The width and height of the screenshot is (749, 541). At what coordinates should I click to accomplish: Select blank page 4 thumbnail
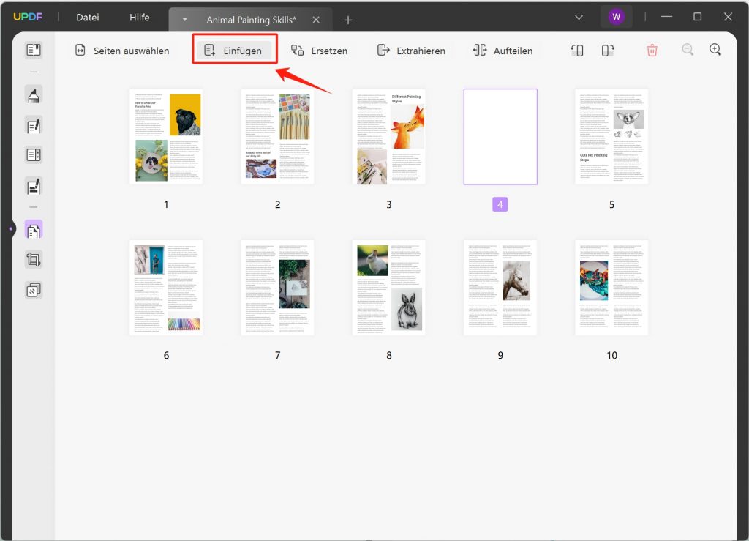500,137
